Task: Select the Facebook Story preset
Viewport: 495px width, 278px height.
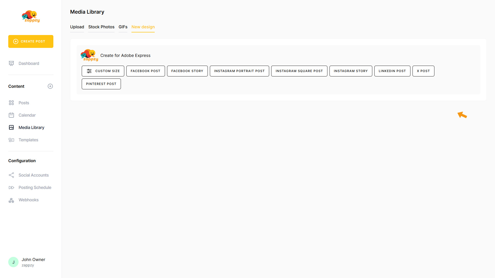Action: pos(187,71)
